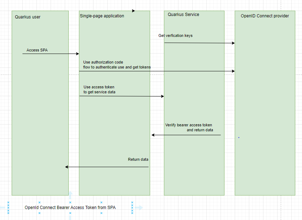
Task: Click the small arrowhead above Single-page application lane
Action: pos(133,11)
